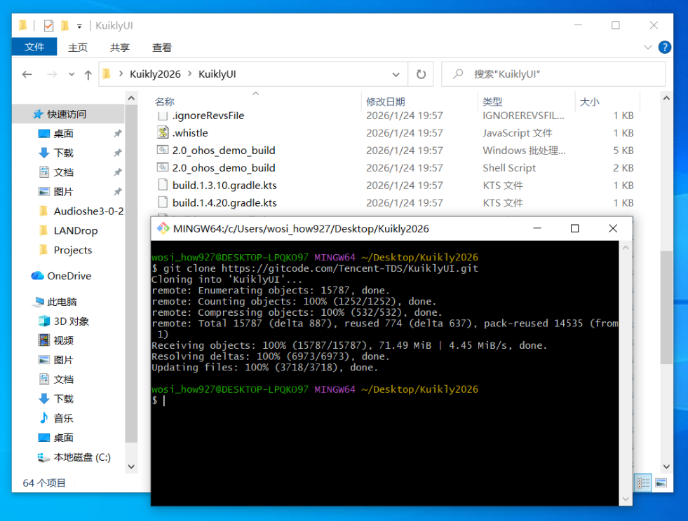Open 图片 under 此电脑
688x521 pixels.
[x=63, y=360]
